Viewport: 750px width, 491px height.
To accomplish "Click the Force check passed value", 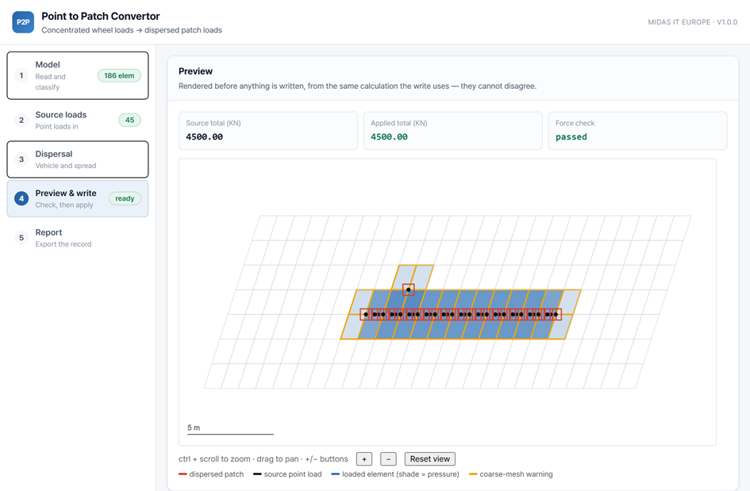I will pos(571,136).
